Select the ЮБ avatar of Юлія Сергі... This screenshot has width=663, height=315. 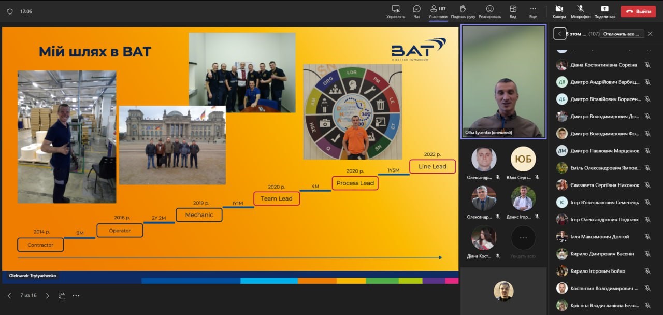pyautogui.click(x=523, y=159)
